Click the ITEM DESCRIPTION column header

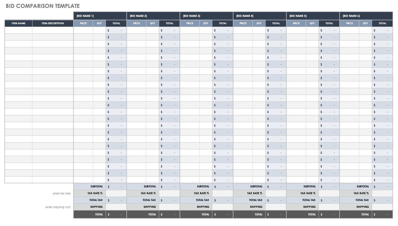53,23
